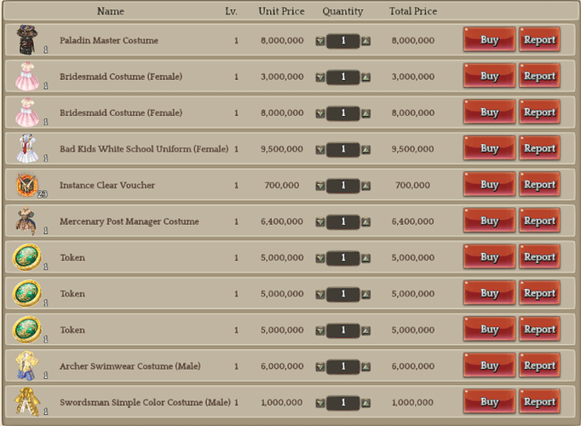
Task: Sort by the Name column header
Action: pos(111,12)
